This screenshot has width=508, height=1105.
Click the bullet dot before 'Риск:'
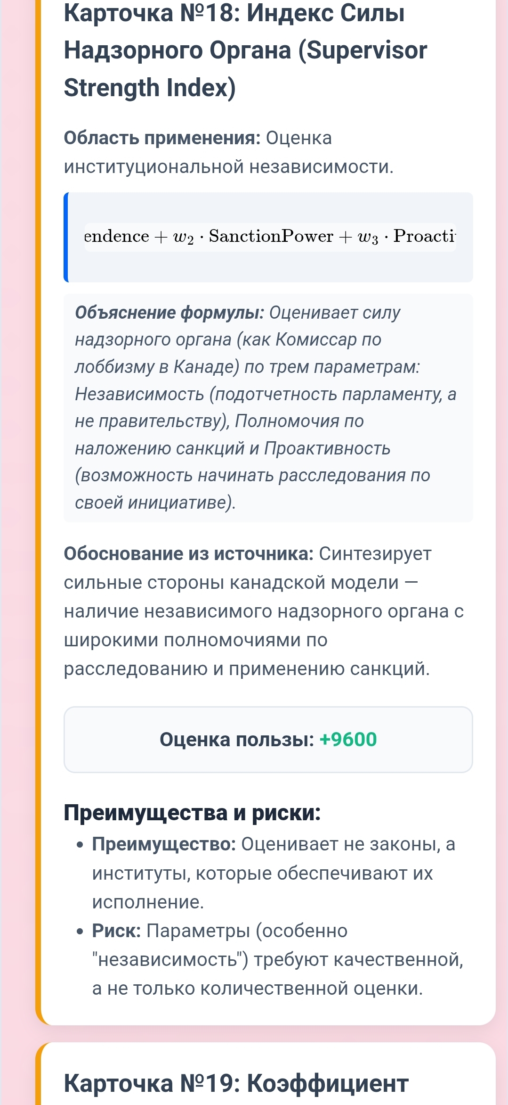(81, 932)
